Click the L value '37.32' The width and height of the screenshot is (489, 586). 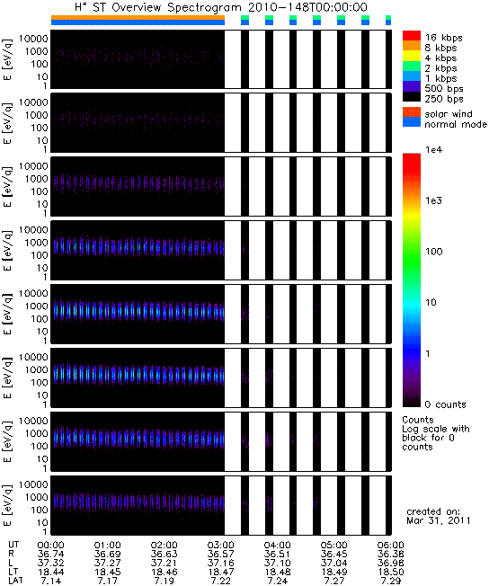point(51,564)
